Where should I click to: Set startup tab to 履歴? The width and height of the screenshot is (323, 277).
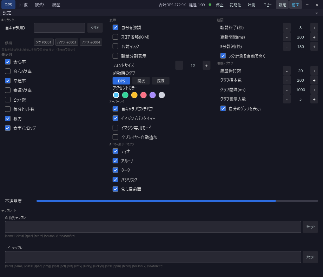tap(161, 81)
